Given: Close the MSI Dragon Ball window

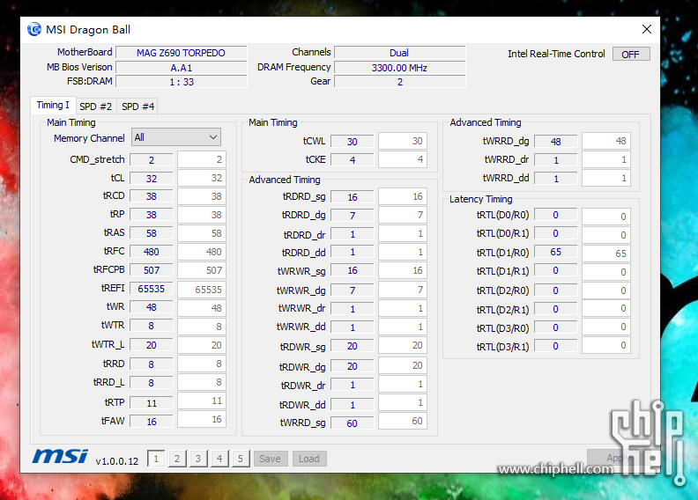Looking at the screenshot, I should 647,29.
